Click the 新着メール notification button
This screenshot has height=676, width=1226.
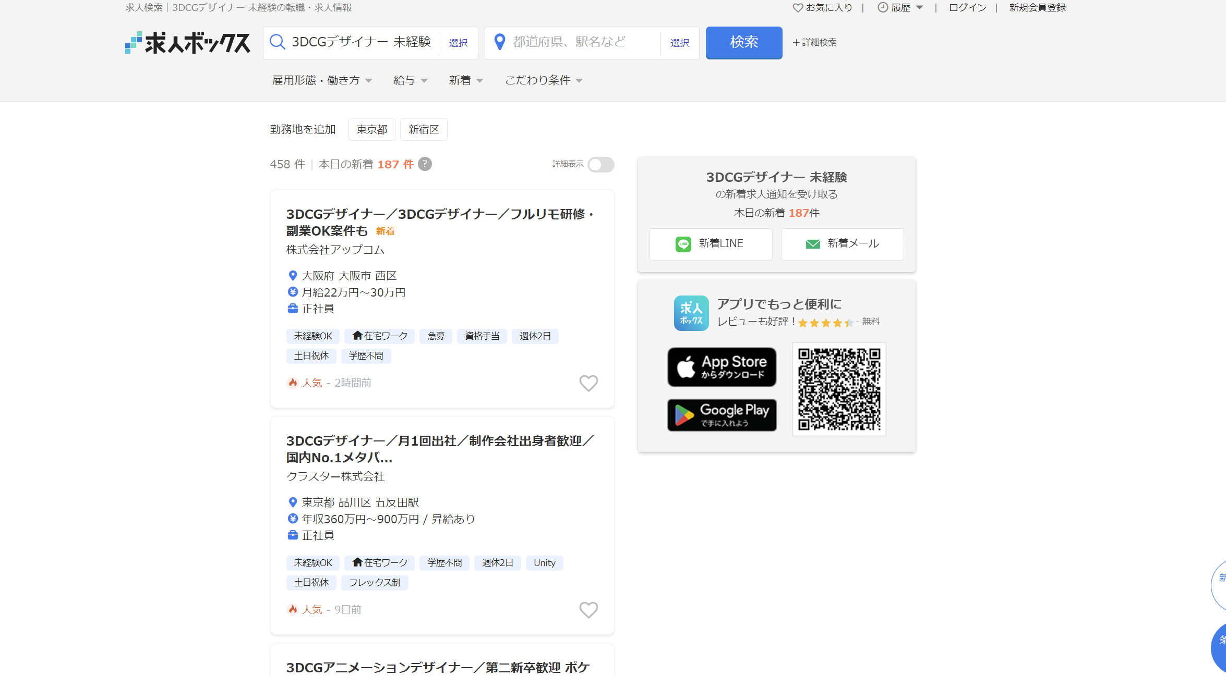point(843,244)
